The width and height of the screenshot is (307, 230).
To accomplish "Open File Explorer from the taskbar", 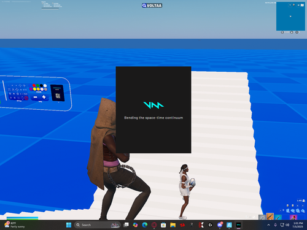I will (x=173, y=225).
